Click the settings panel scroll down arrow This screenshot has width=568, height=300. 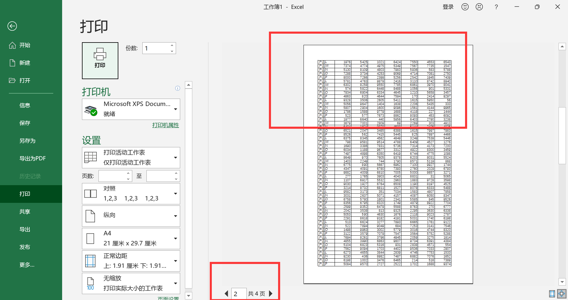(188, 296)
